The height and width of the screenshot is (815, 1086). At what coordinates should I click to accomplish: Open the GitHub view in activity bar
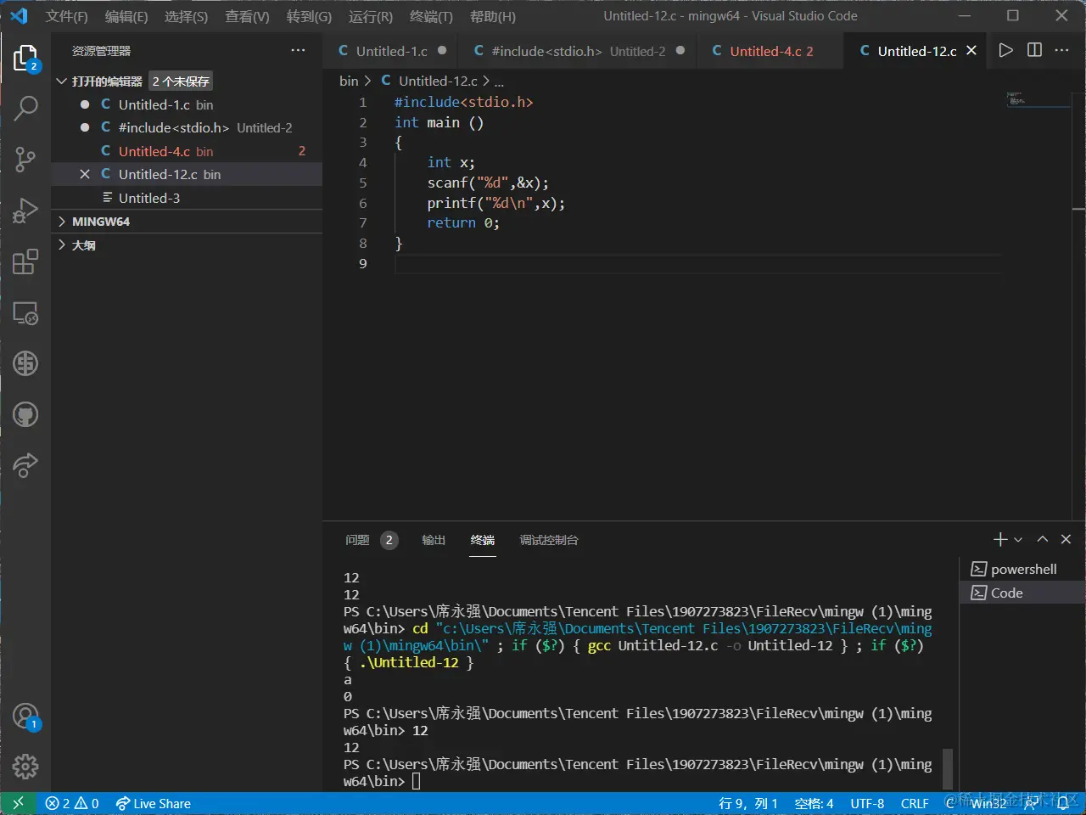25,414
